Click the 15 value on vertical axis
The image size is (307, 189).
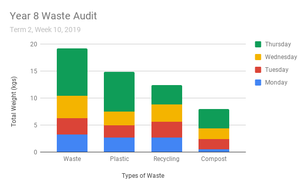coord(34,71)
